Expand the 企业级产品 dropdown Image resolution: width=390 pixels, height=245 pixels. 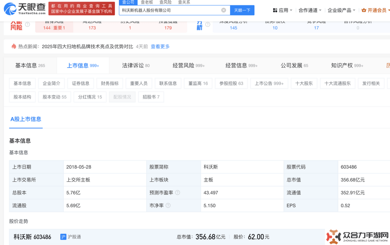pyautogui.click(x=342, y=10)
